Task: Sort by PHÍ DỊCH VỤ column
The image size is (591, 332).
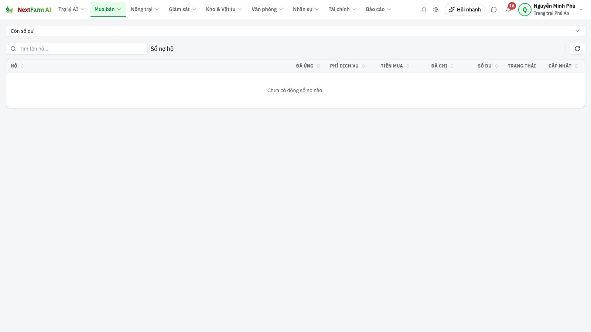Action: [x=348, y=66]
